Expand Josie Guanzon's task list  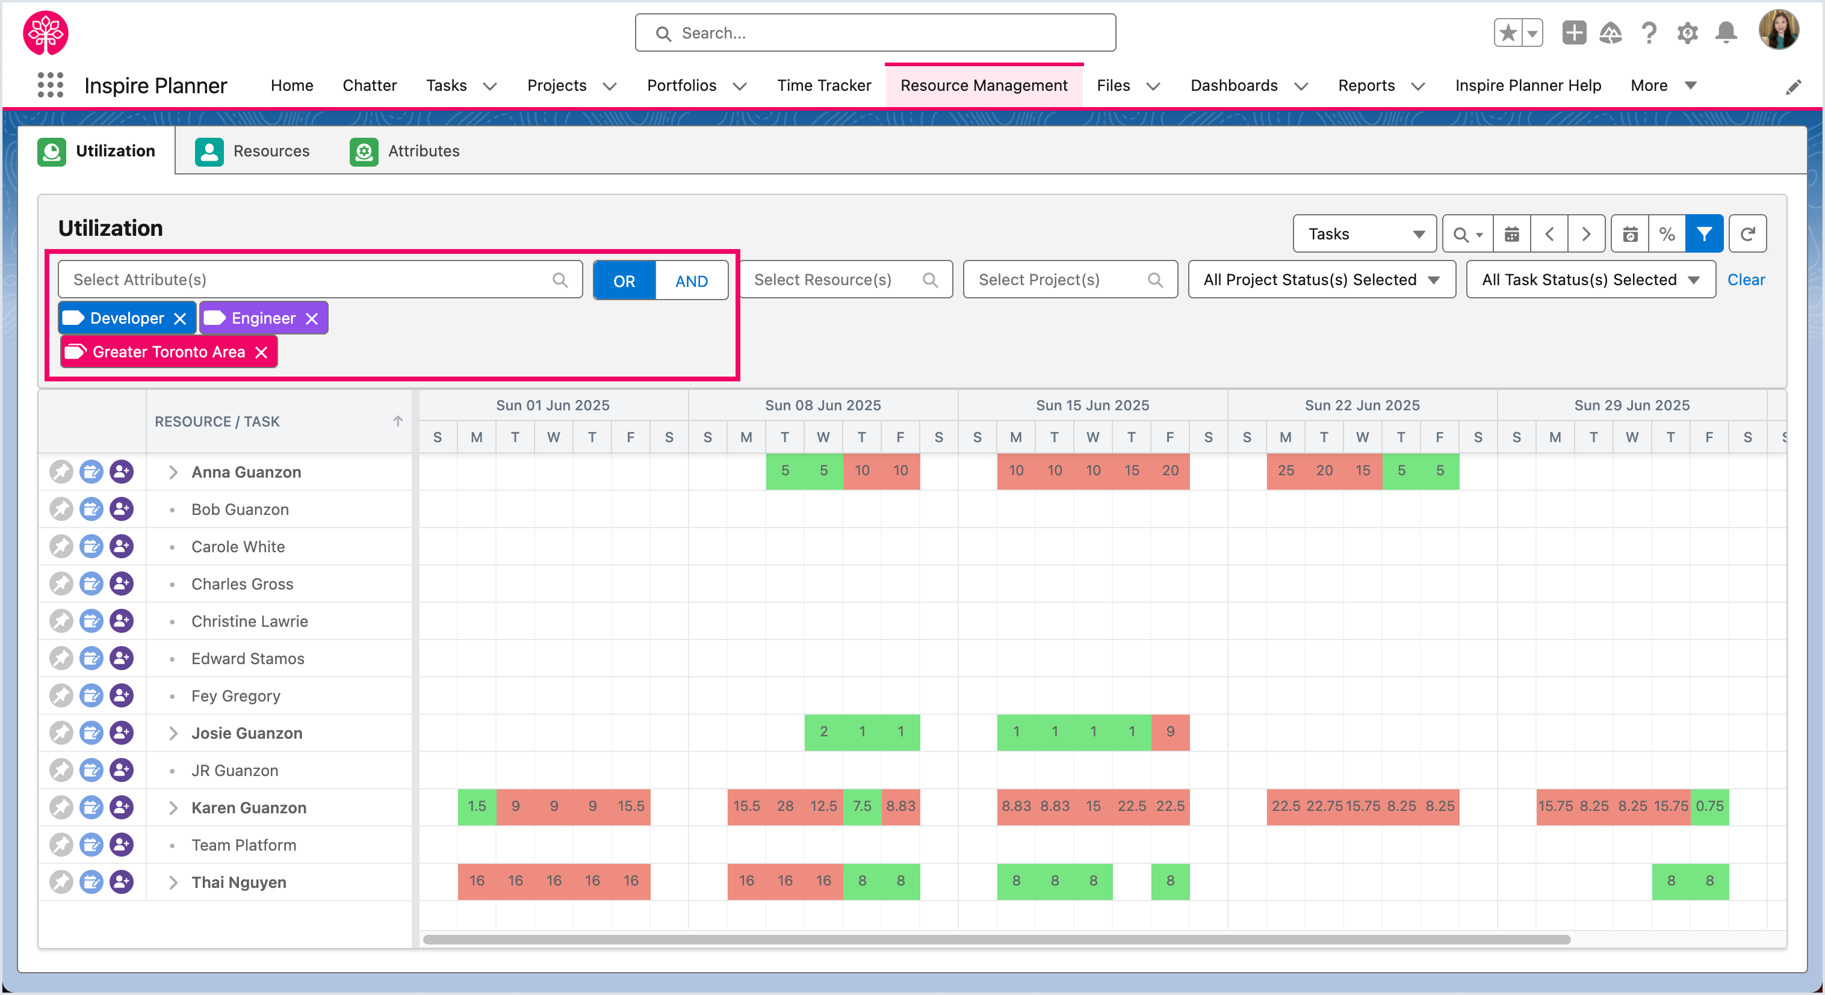click(x=173, y=733)
